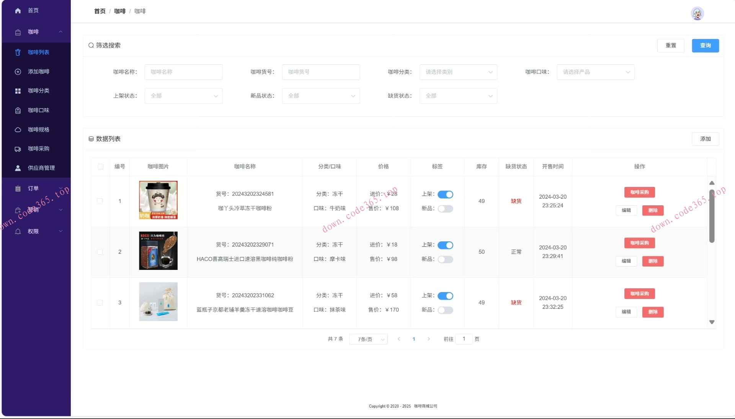Open 添加咖啡 via its plus icon
Screen dimensions: 735x419
18,71
